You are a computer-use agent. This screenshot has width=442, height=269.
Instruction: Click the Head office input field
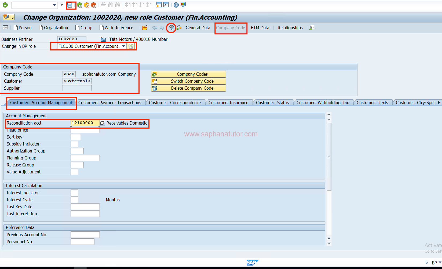click(85, 130)
